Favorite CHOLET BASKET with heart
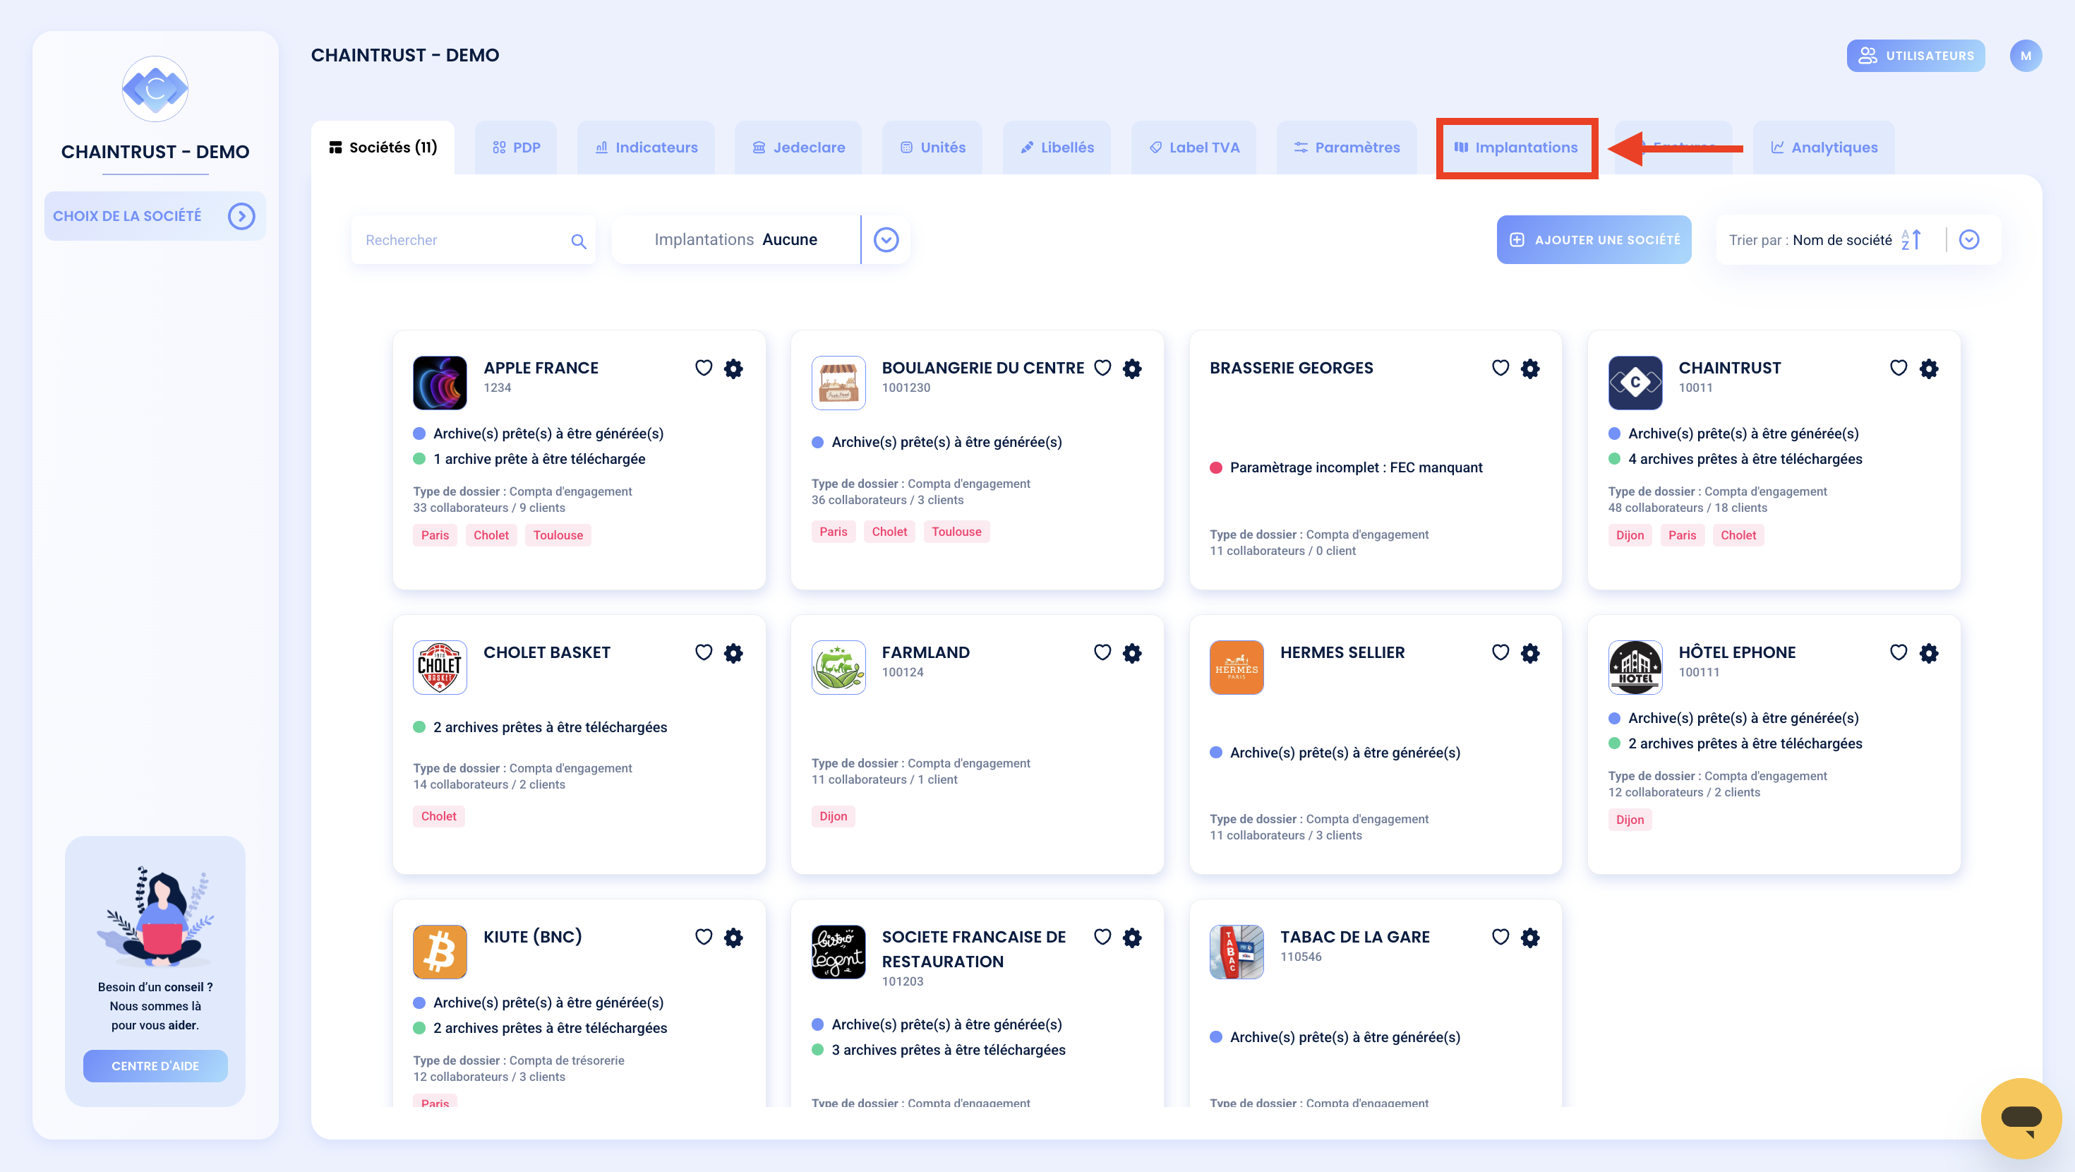This screenshot has height=1172, width=2075. (703, 652)
